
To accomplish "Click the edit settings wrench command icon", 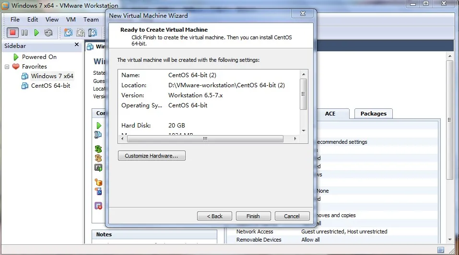I will (98, 135).
